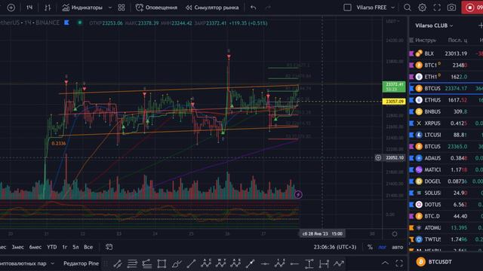This screenshot has width=483, height=271.
Task: Take a chart snapshot with the camera icon
Action: pyautogui.click(x=451, y=8)
